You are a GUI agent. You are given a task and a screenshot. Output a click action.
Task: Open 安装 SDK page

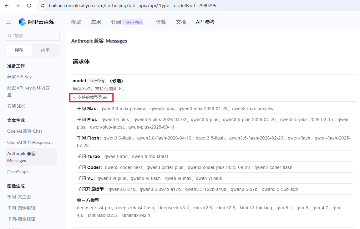pos(16,106)
